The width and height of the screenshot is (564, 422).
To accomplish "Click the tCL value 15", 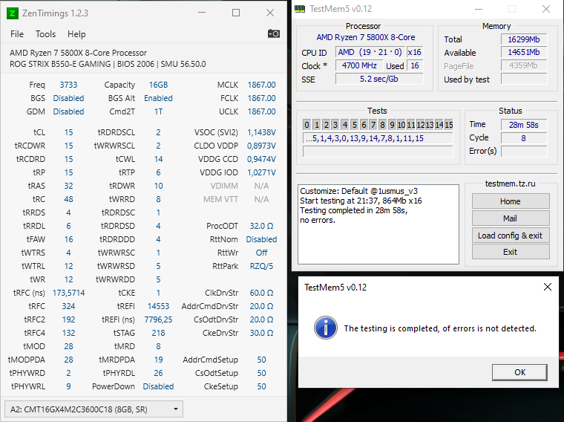I will [68, 132].
